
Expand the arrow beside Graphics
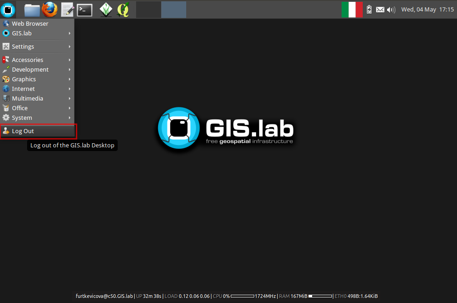tap(70, 79)
